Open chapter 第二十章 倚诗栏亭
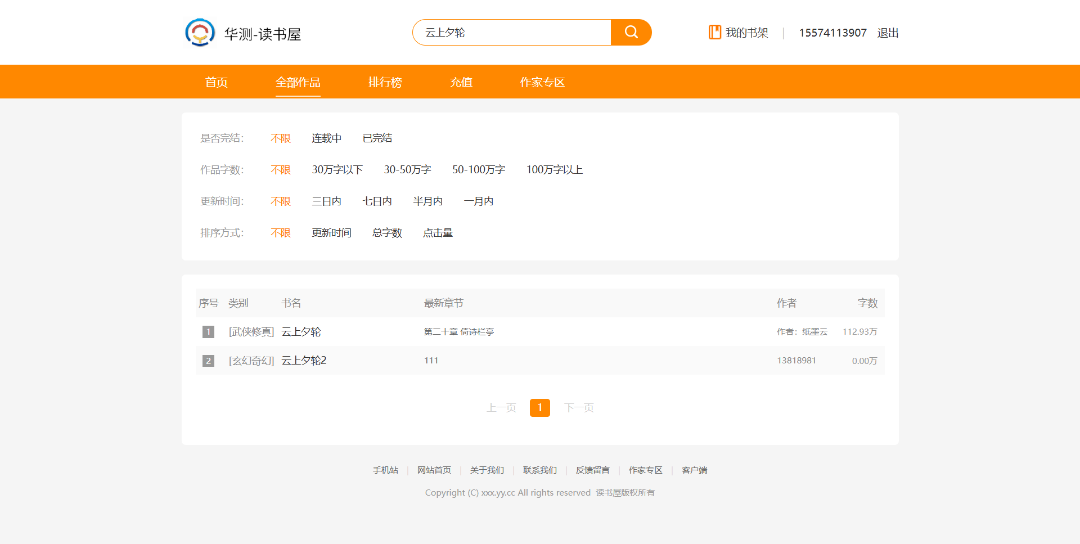This screenshot has height=544, width=1080. click(459, 332)
